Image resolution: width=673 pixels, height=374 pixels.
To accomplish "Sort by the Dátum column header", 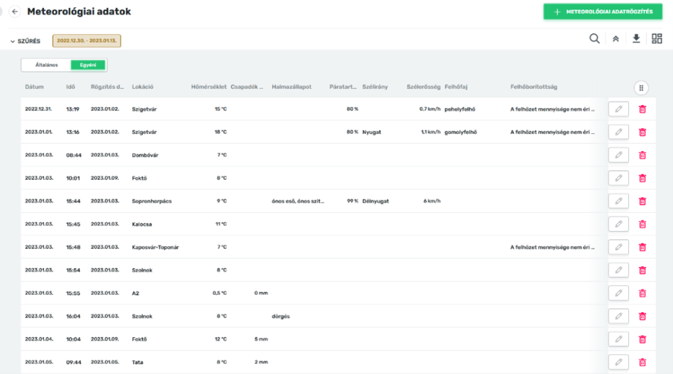I will 34,87.
